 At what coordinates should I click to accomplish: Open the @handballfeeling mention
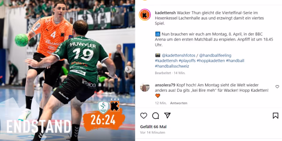click(215, 55)
